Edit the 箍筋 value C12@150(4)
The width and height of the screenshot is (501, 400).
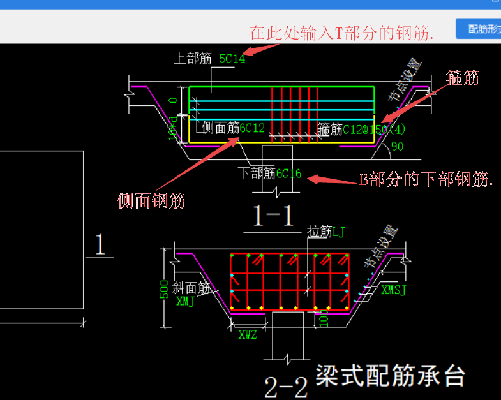coord(374,130)
